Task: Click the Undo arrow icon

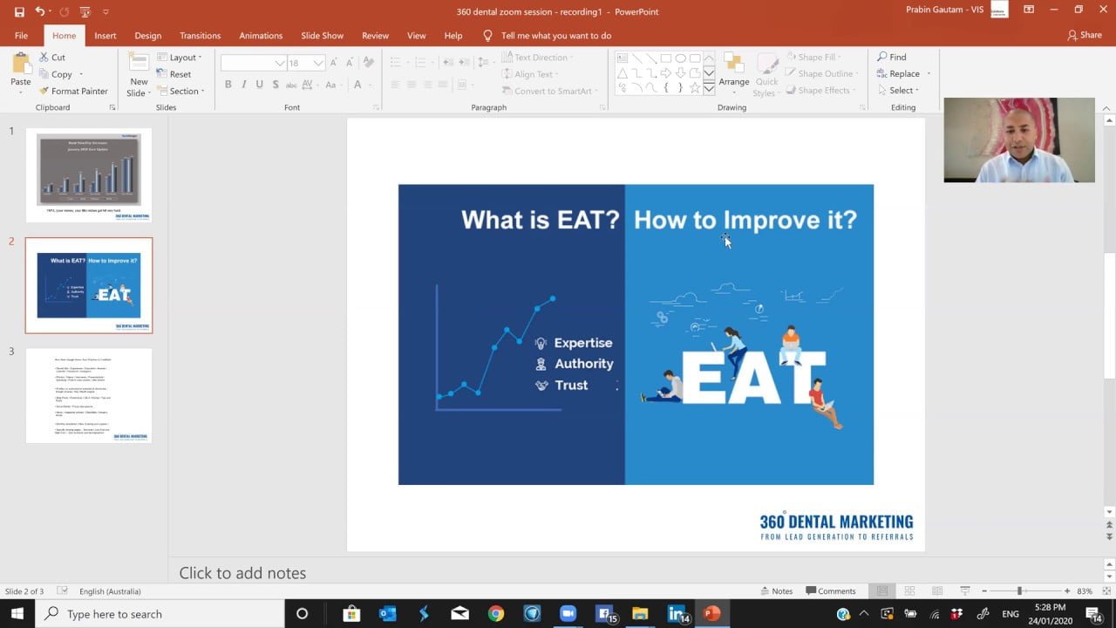Action: pos(40,11)
